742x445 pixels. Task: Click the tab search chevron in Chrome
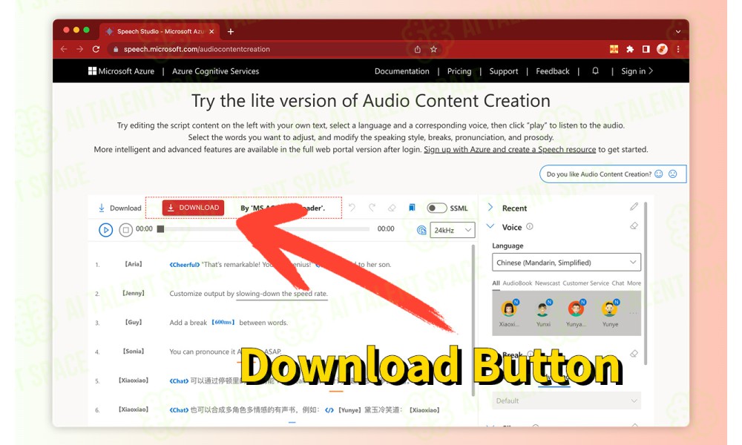[678, 32]
